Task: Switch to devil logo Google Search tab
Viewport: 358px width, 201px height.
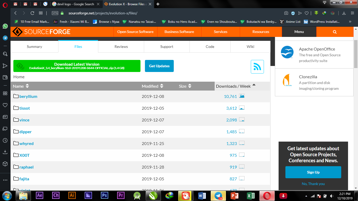Action: tap(75, 4)
